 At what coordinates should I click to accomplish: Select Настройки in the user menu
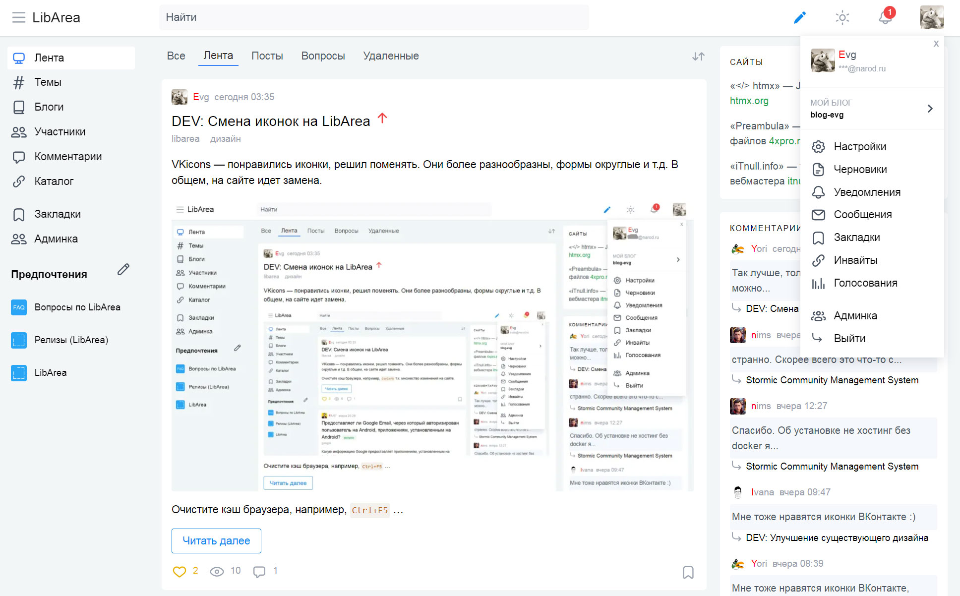[859, 147]
